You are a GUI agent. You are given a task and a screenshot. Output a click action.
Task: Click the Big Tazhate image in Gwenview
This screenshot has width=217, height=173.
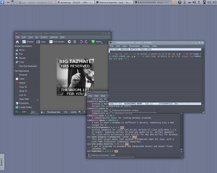[x=75, y=77]
